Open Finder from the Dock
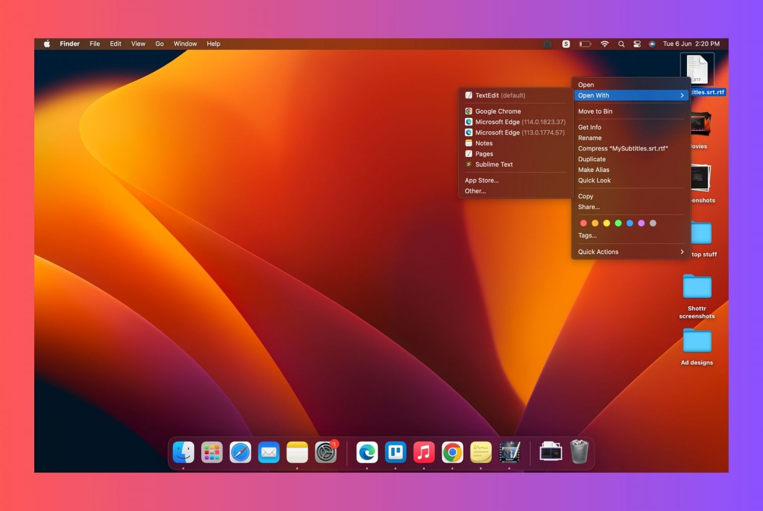763x511 pixels. 183,452
